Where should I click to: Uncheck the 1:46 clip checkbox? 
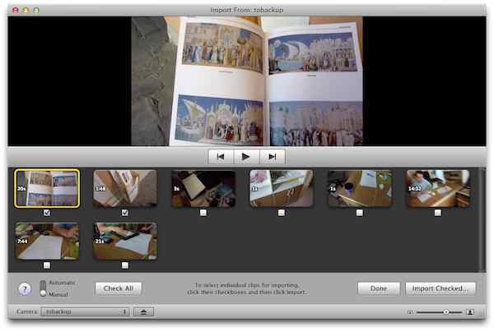(x=125, y=213)
